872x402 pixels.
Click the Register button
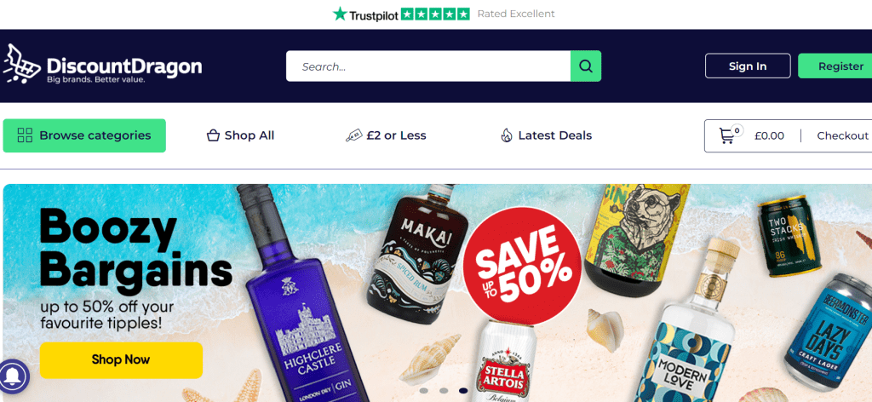pos(836,66)
